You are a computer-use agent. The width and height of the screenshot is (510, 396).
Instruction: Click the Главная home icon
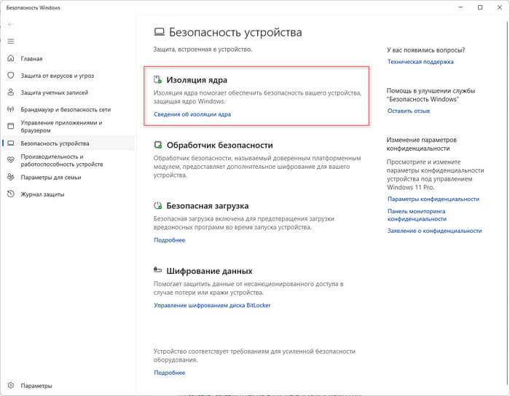(10, 59)
